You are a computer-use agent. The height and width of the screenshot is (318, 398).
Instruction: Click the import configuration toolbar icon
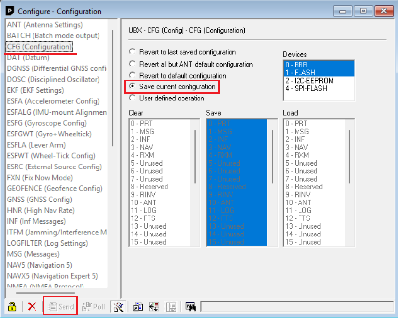click(154, 306)
